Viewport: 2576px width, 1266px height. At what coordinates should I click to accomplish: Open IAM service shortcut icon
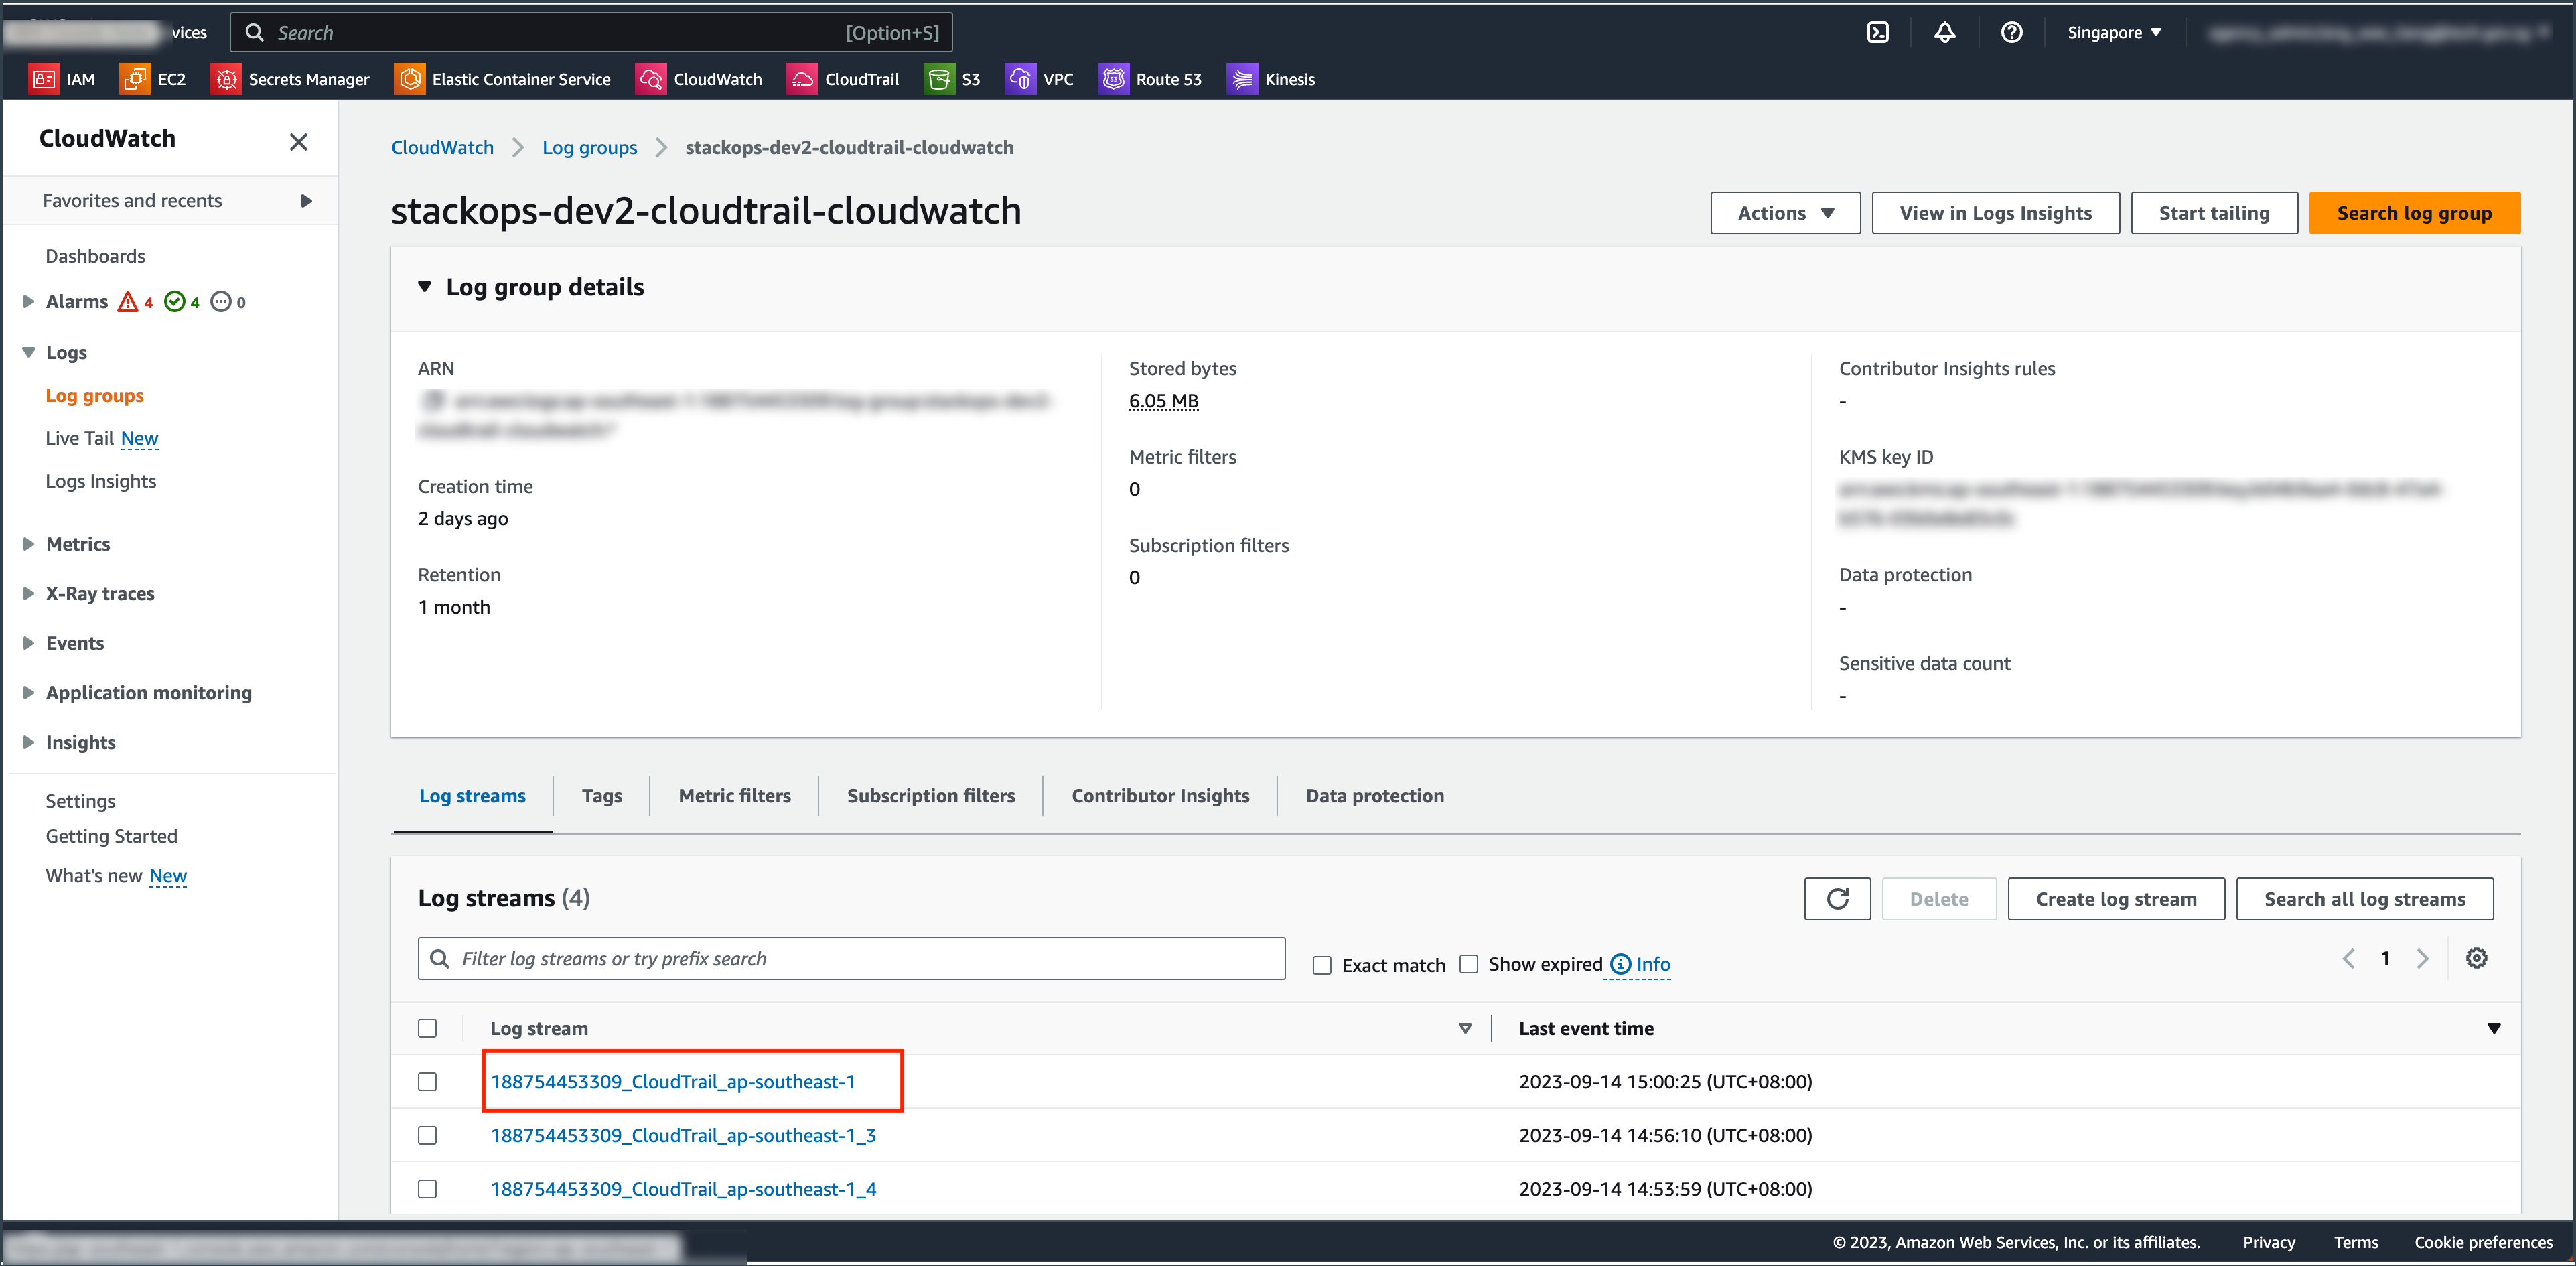(44, 79)
